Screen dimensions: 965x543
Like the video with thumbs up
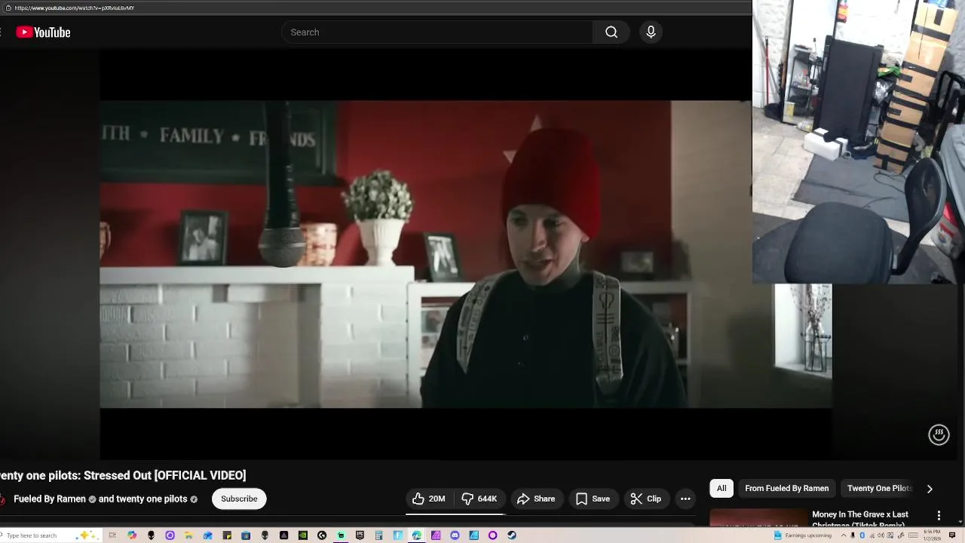click(428, 499)
